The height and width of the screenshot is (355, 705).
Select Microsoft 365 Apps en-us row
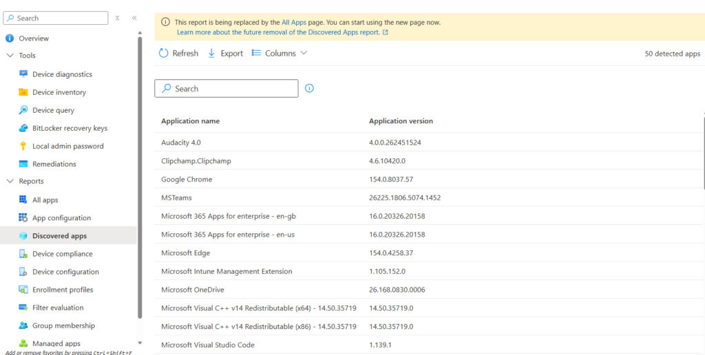430,235
